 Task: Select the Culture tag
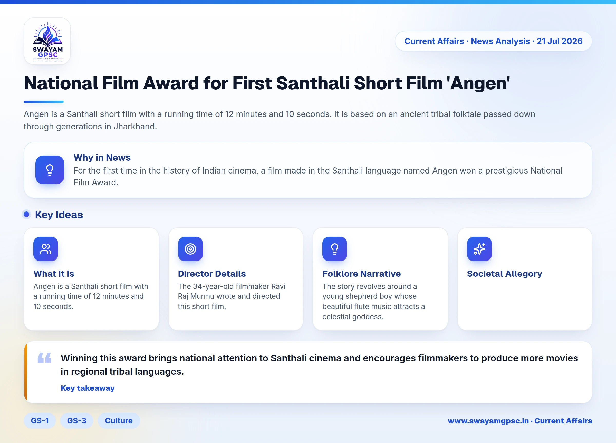tap(119, 421)
